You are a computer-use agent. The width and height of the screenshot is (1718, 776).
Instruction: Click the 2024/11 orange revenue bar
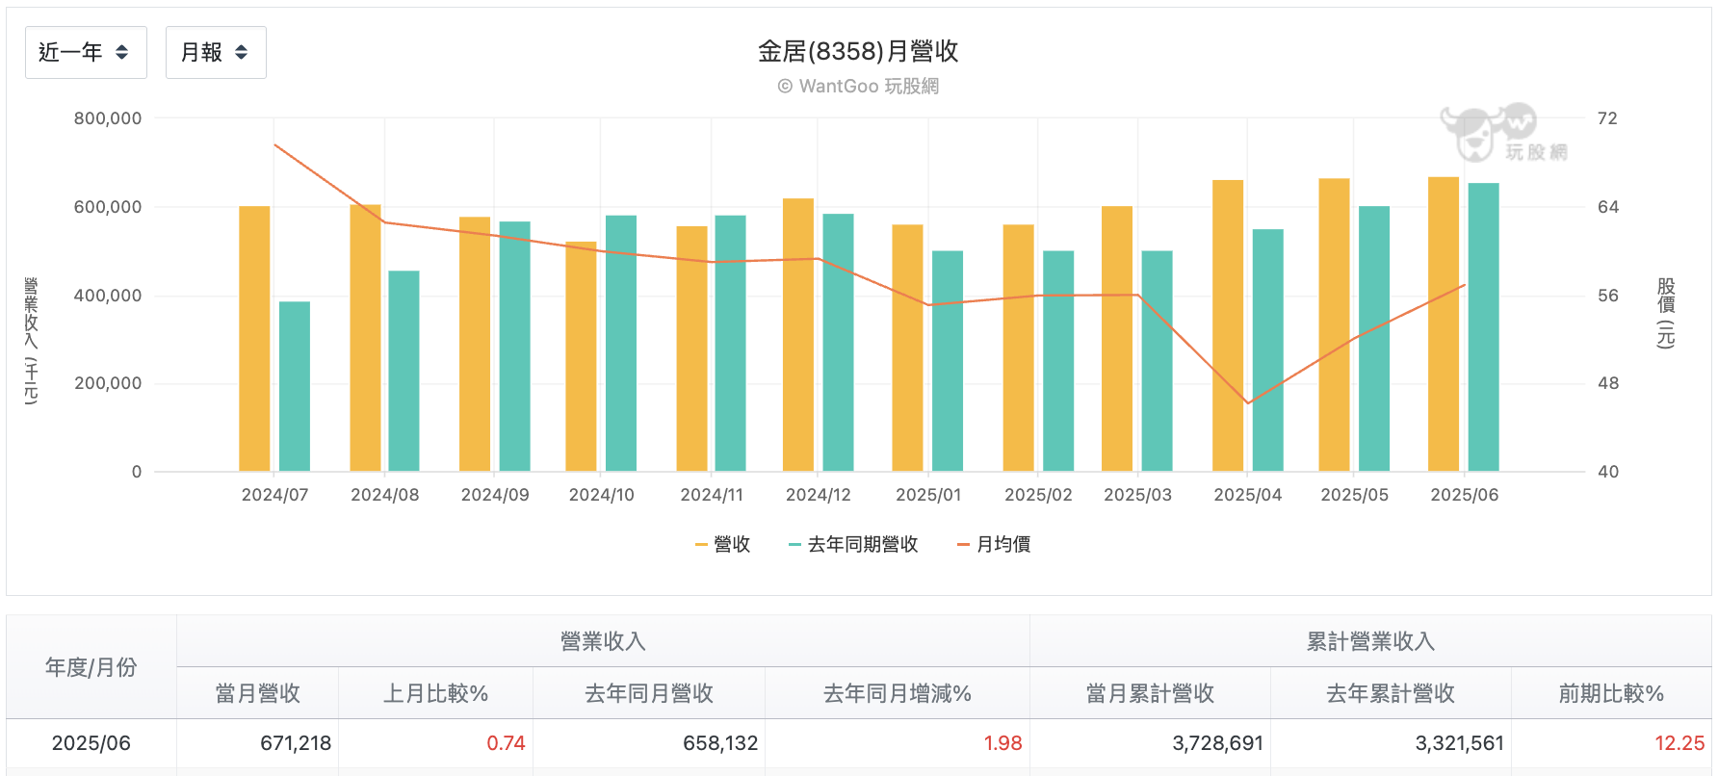point(692,349)
